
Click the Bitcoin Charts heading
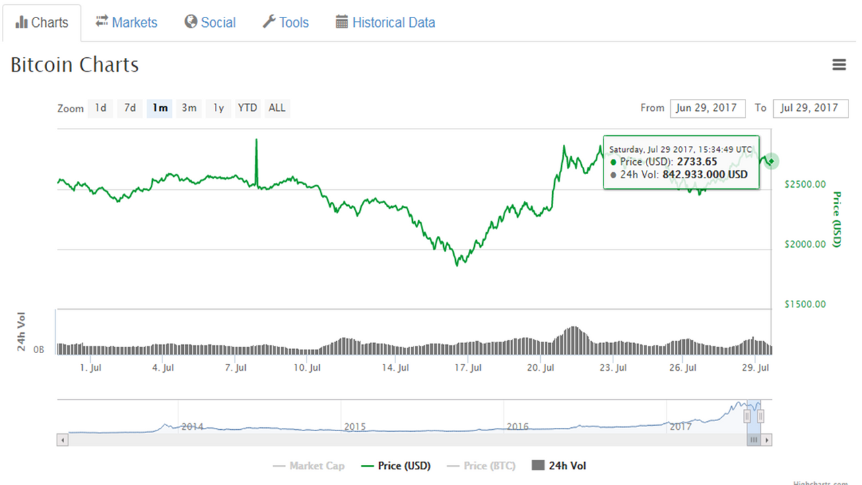[x=75, y=65]
